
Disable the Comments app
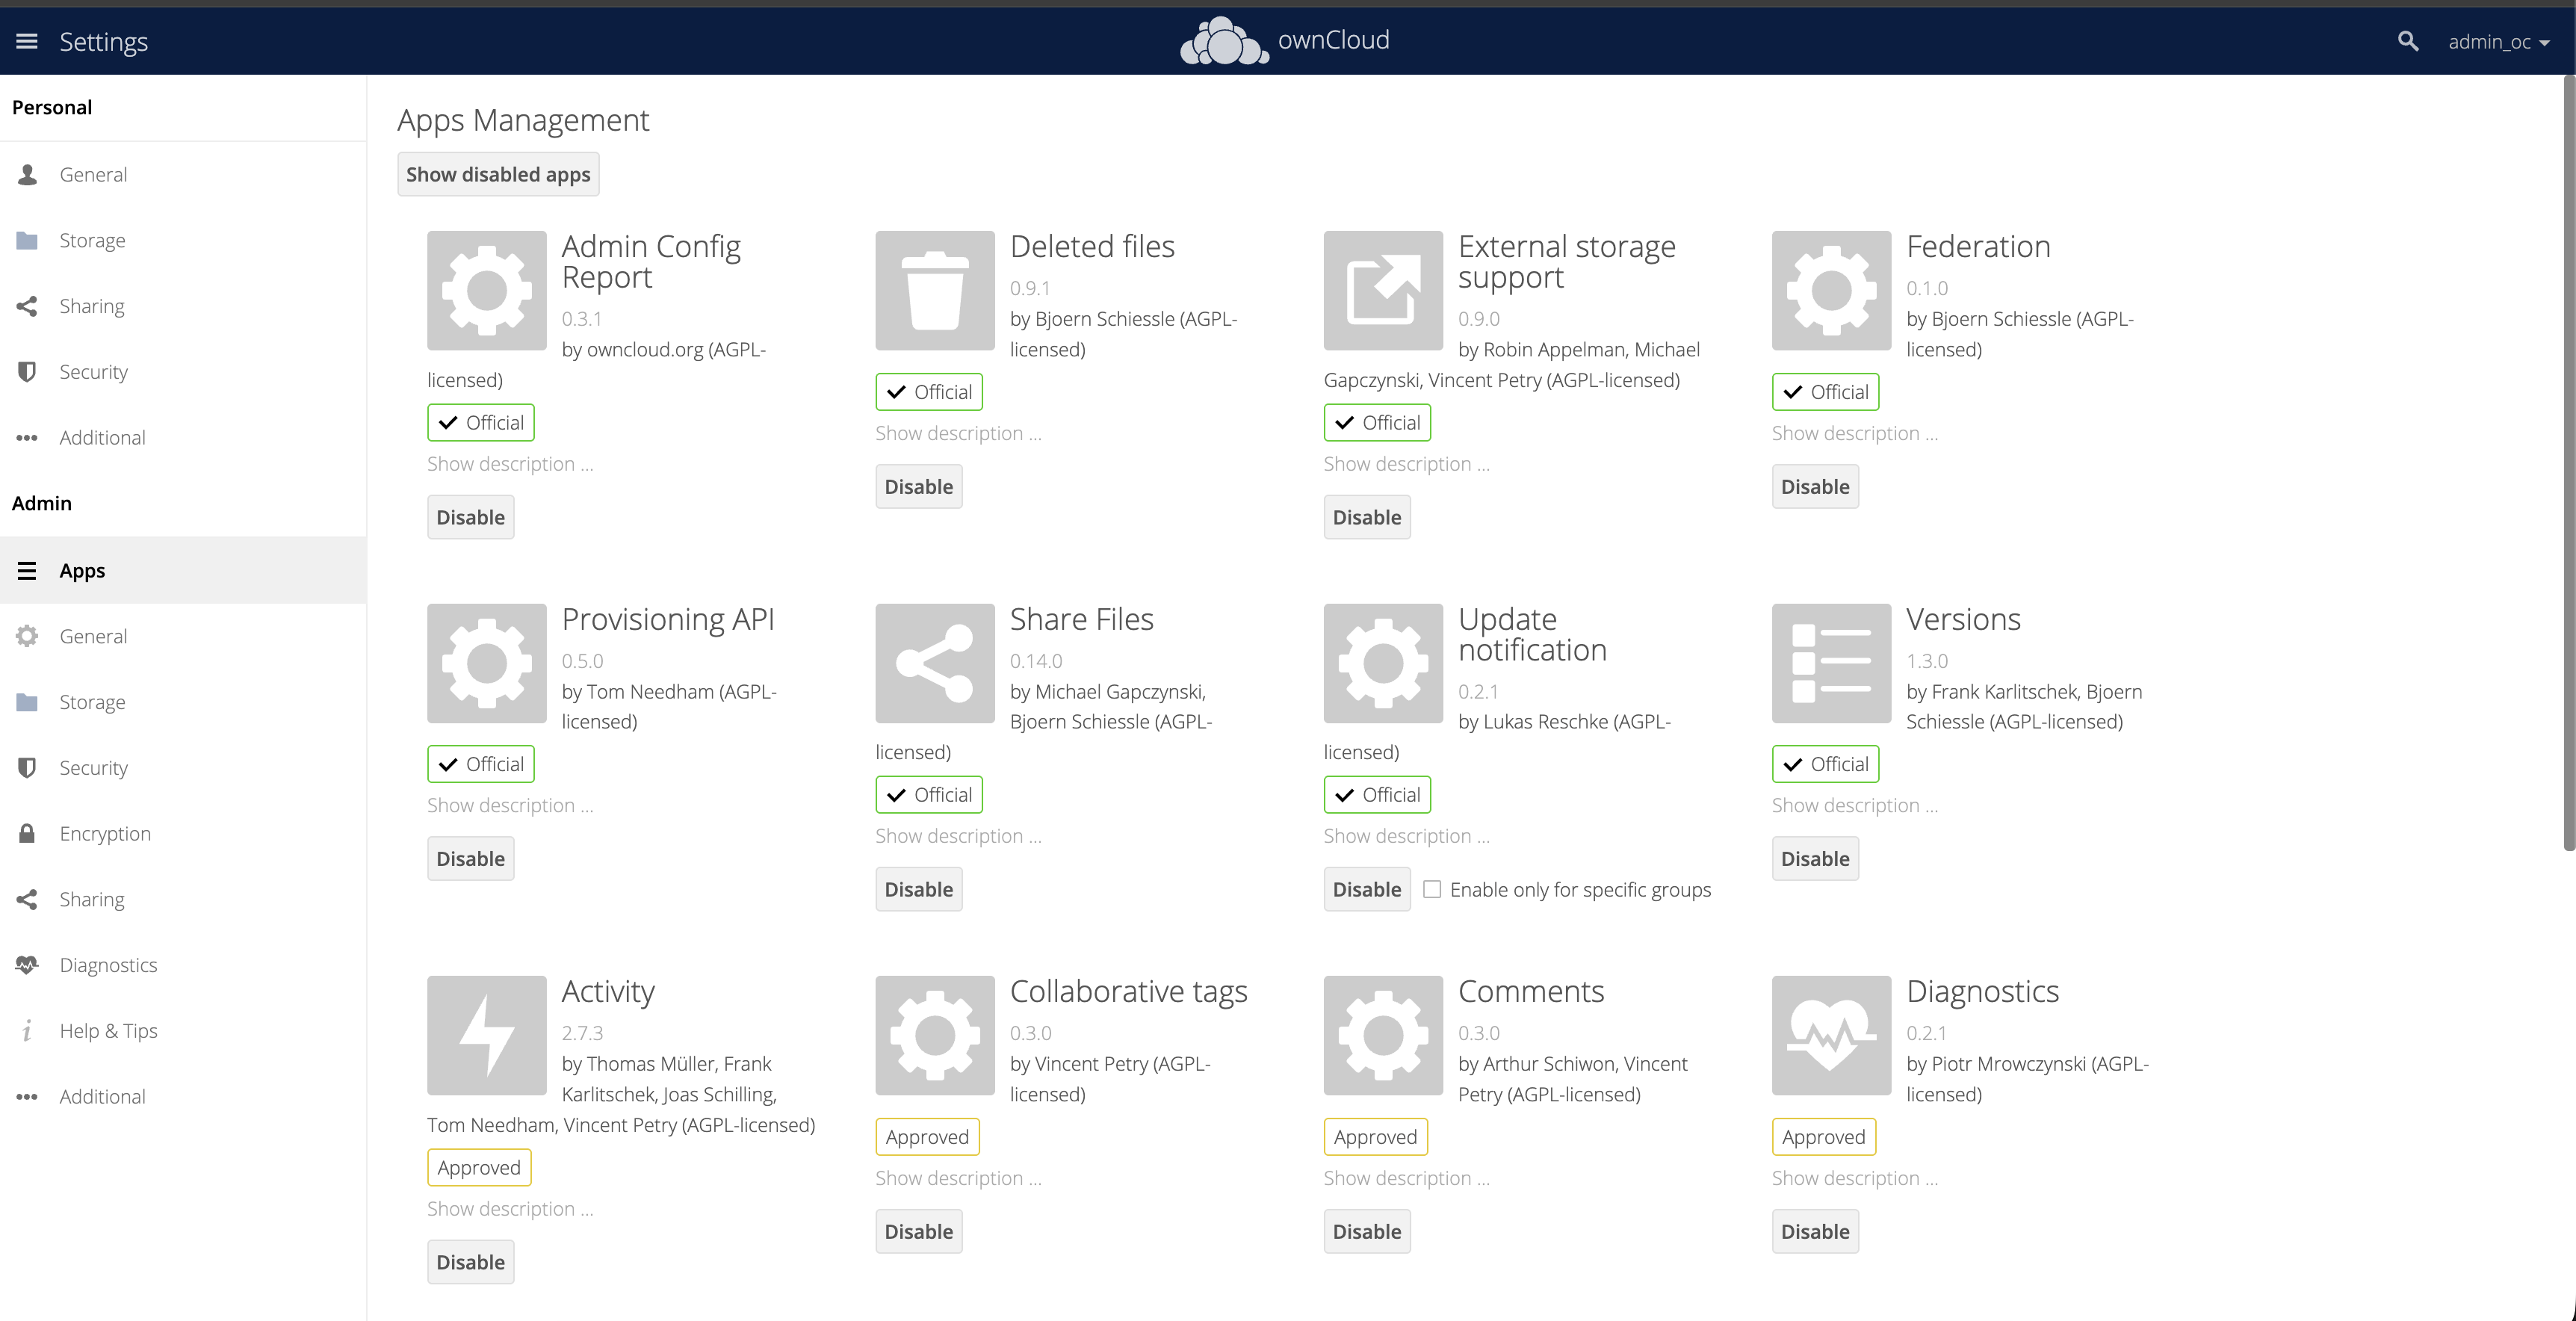point(1367,1231)
